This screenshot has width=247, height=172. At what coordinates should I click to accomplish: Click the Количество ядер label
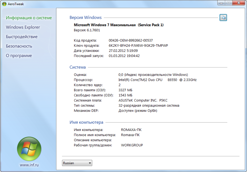[88, 85]
